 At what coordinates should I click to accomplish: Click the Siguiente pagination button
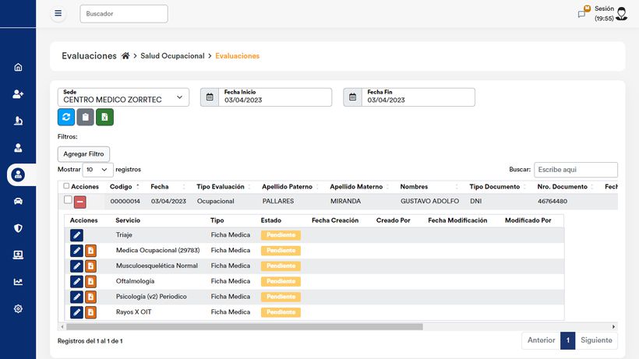tap(596, 340)
